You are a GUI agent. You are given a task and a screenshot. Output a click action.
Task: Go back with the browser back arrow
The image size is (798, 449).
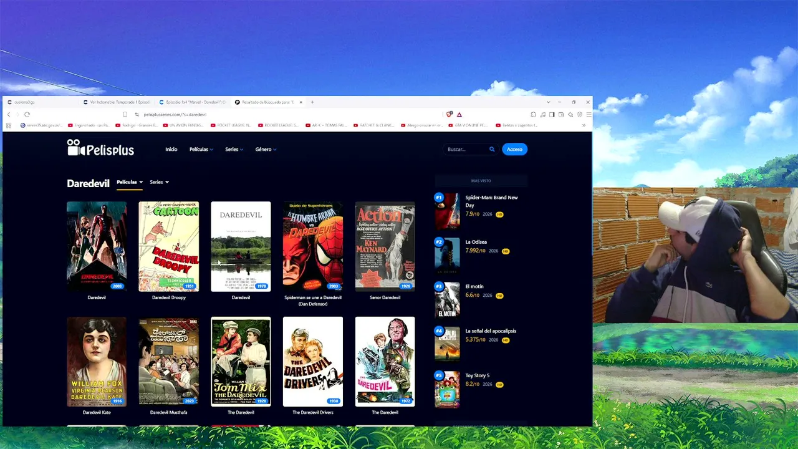(x=9, y=114)
